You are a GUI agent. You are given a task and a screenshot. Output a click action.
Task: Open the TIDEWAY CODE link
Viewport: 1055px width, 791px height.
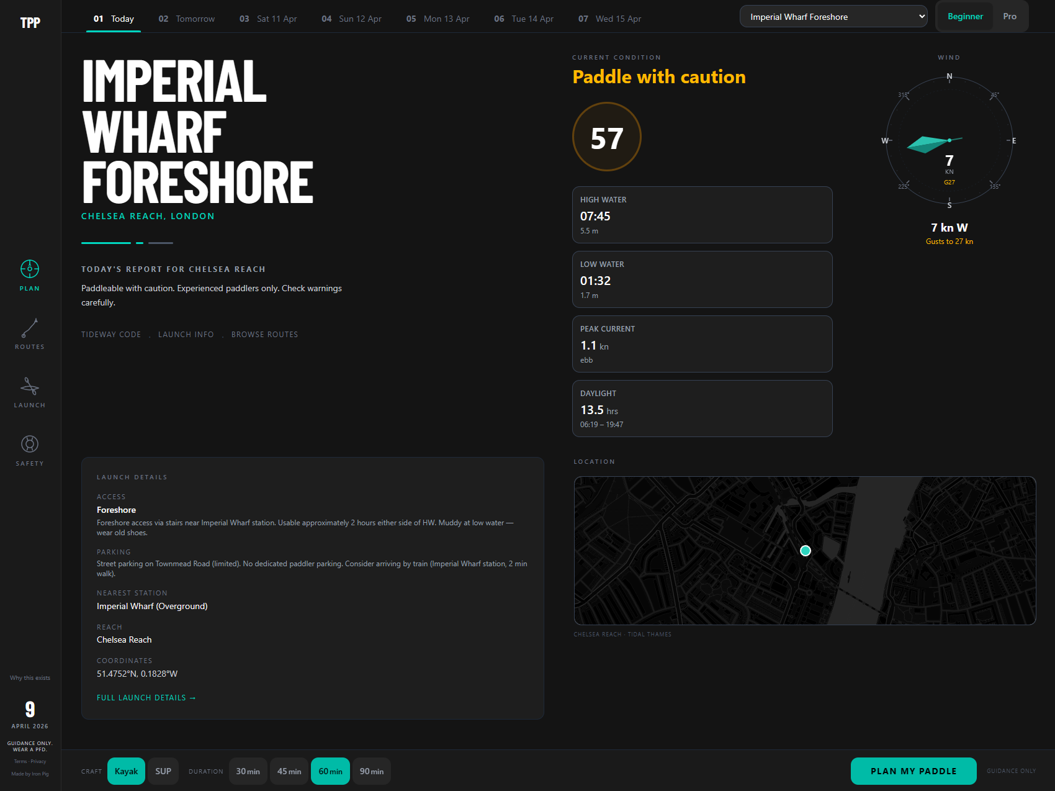coord(110,334)
